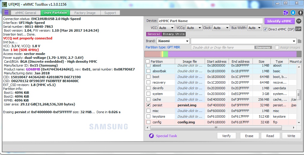Click the Erase button

tap(249, 136)
